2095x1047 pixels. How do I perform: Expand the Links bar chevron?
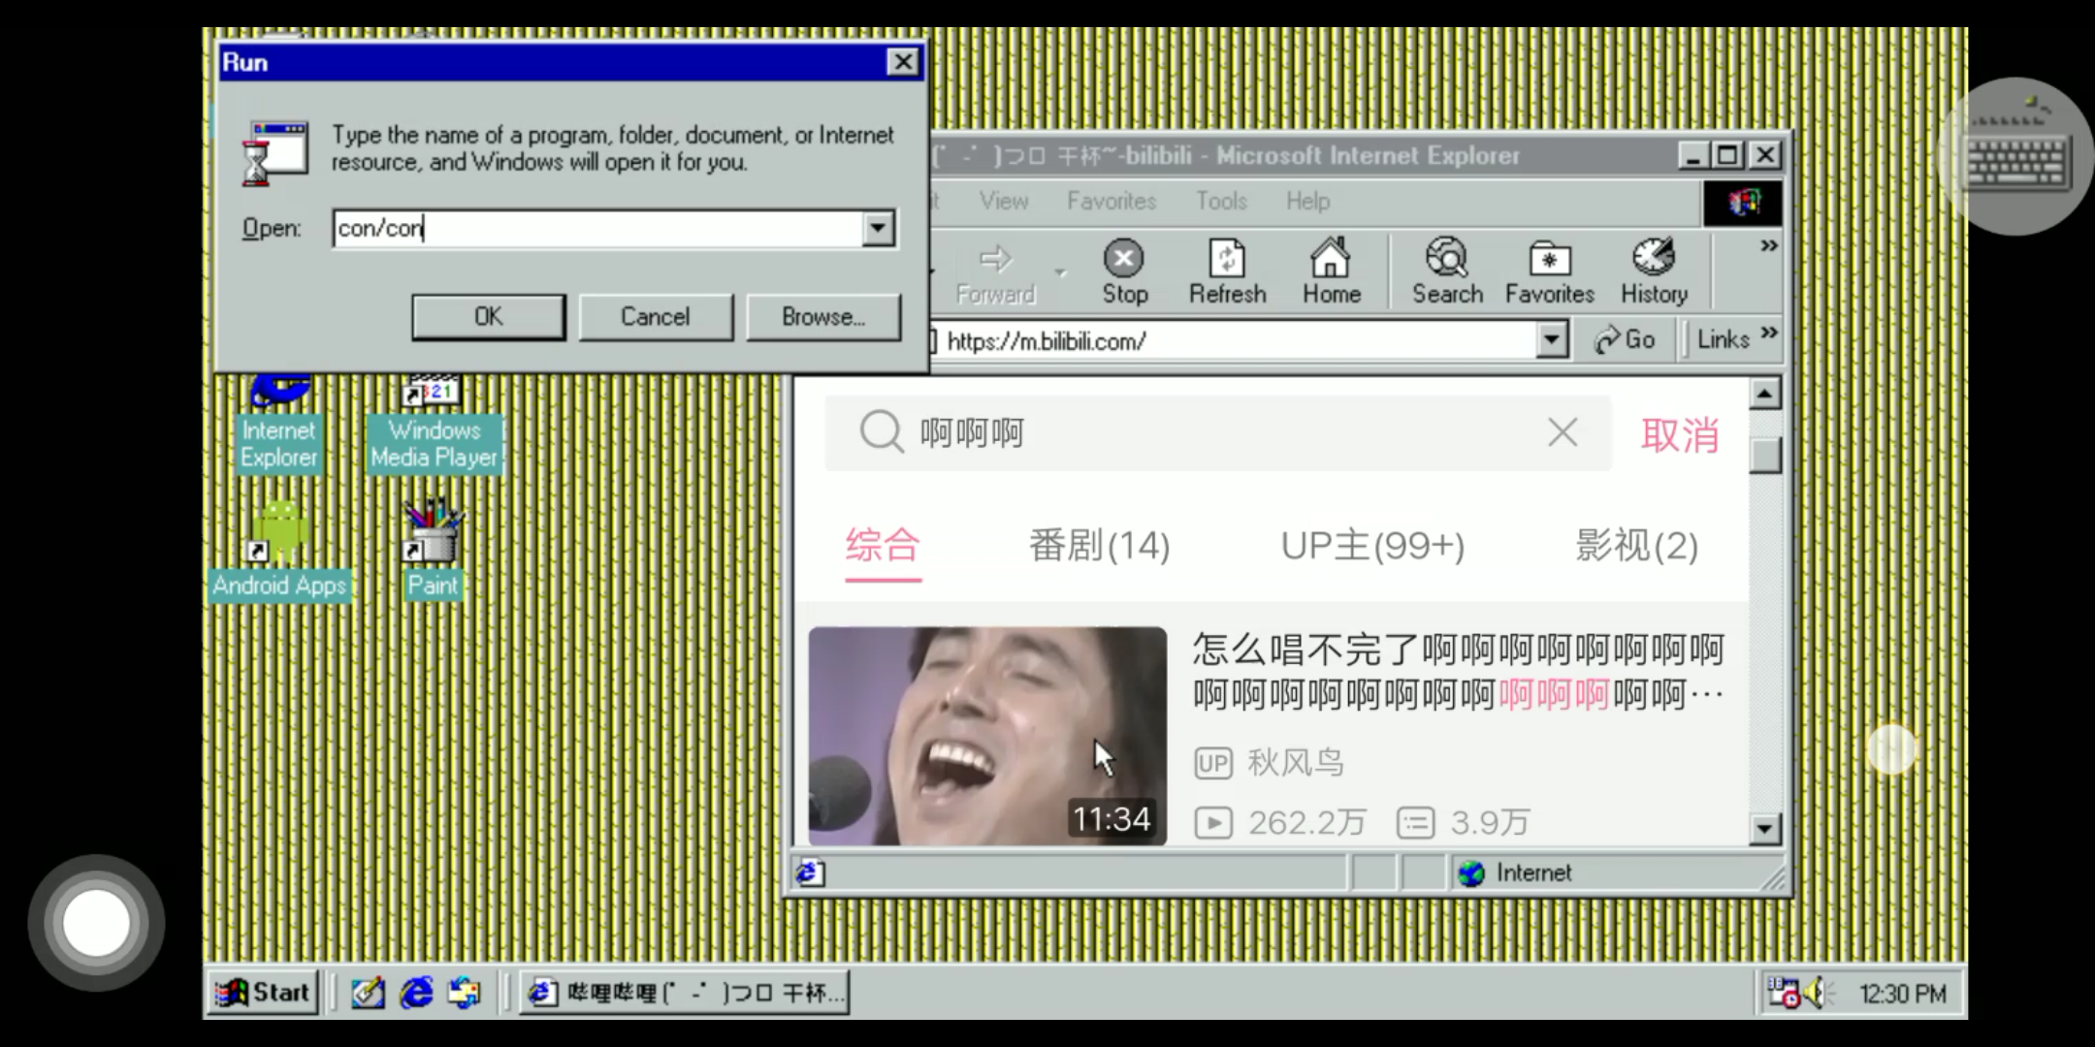point(1769,333)
